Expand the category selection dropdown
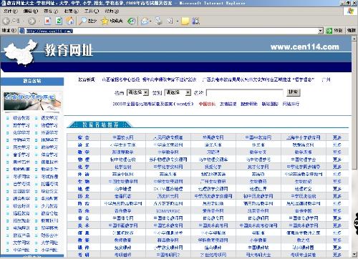Screen dimensions: 358x259 click(x=188, y=92)
